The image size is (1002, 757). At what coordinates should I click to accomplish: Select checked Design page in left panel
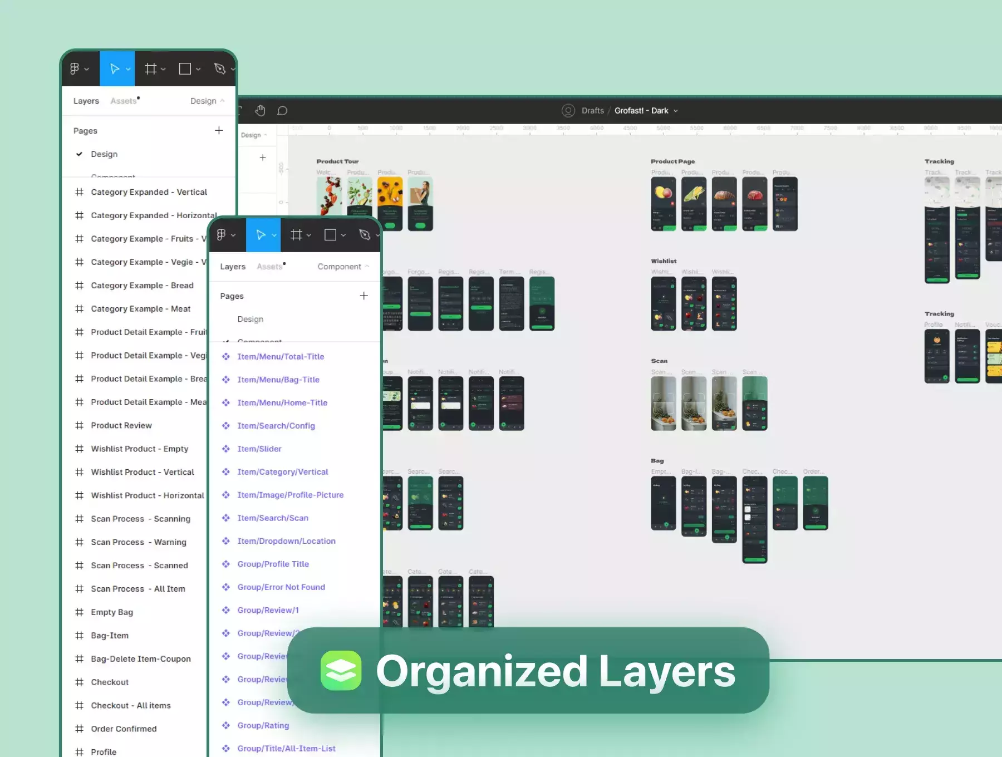click(x=104, y=154)
